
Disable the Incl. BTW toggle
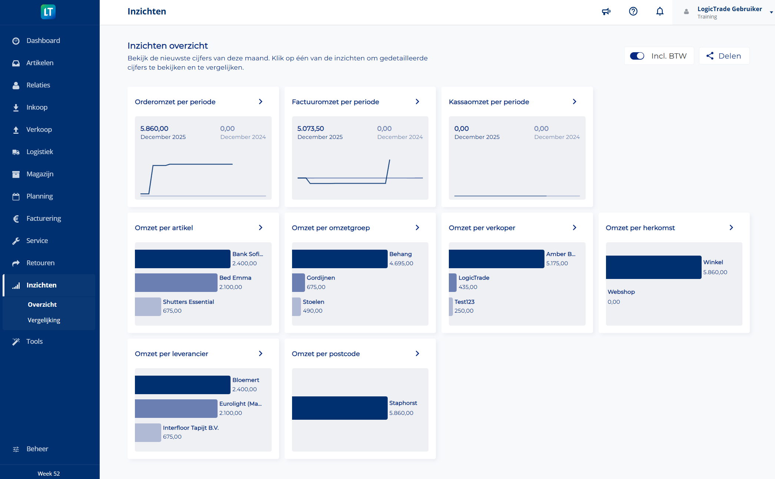[637, 56]
